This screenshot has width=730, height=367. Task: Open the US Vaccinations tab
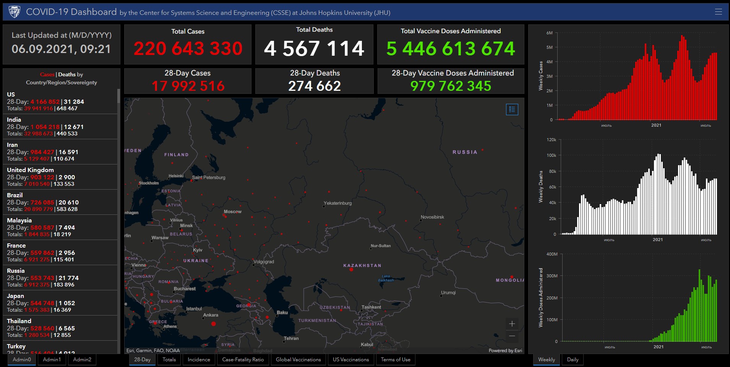coord(350,359)
